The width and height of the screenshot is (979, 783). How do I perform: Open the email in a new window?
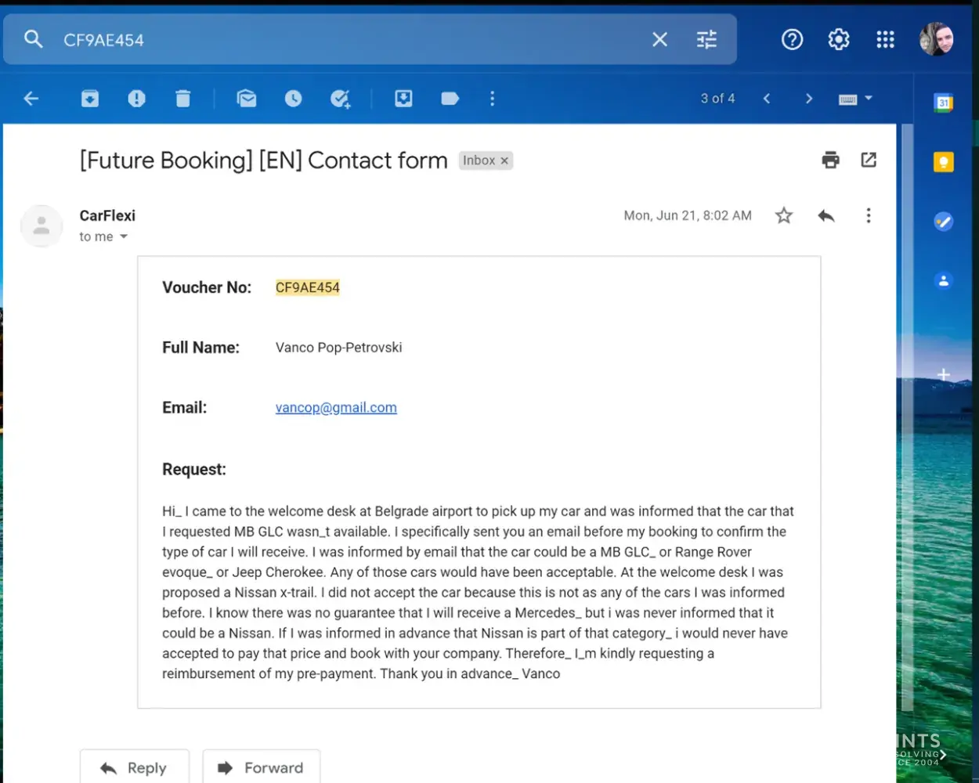869,161
